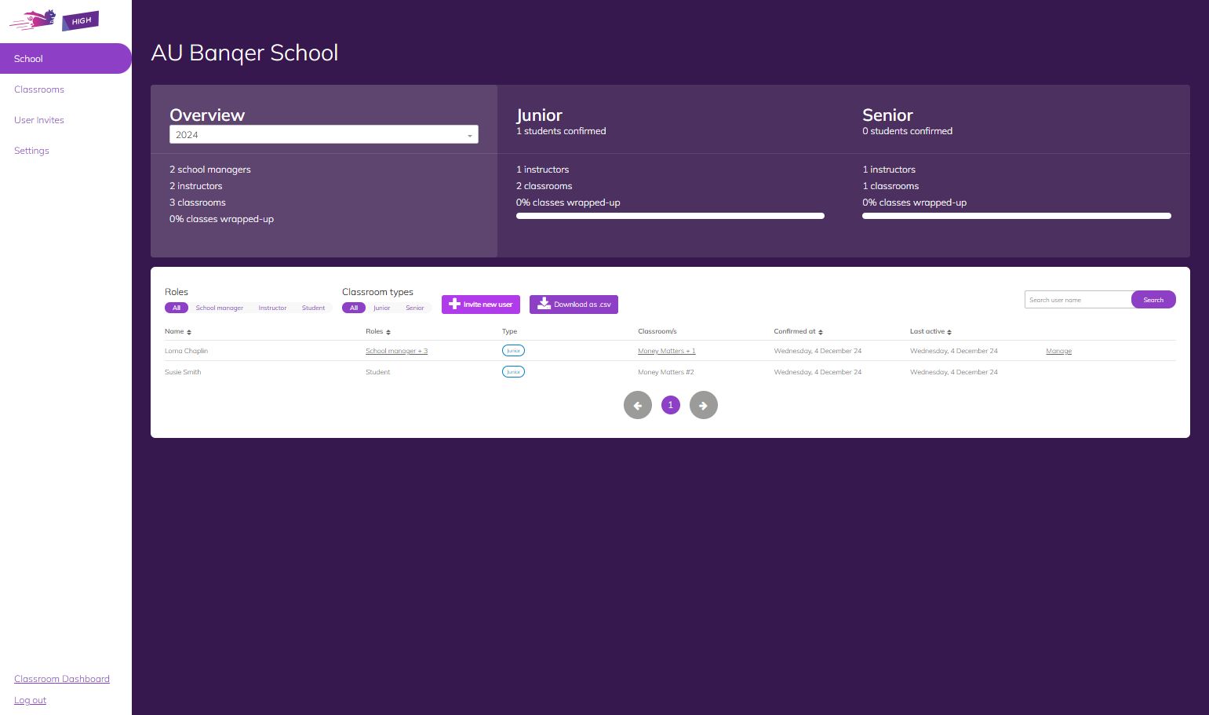Click Lorna Chaplin name cell
The image size is (1209, 715).
tap(186, 351)
